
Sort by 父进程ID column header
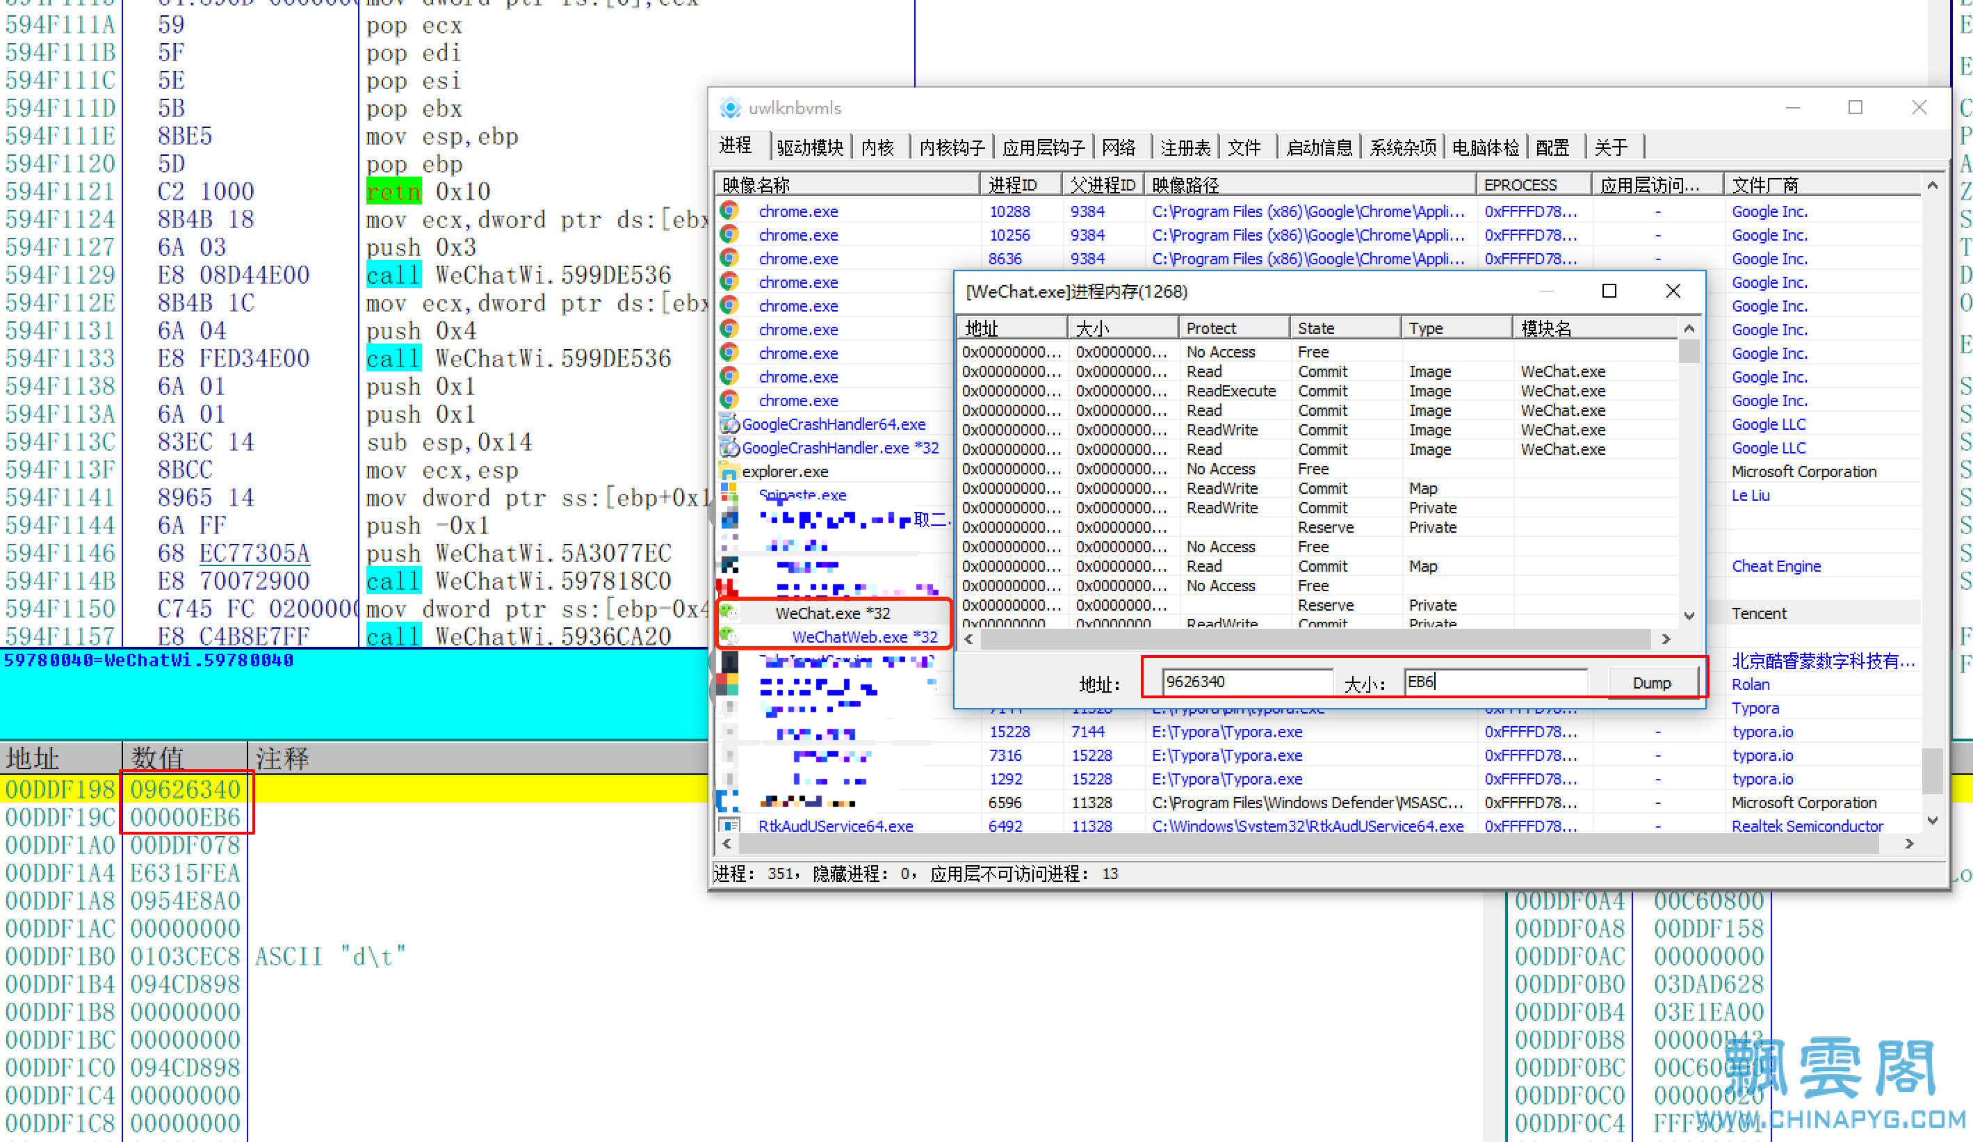[x=1103, y=185]
